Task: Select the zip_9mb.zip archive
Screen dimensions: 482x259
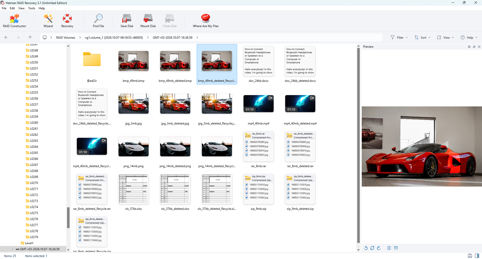Action: [x=259, y=192]
